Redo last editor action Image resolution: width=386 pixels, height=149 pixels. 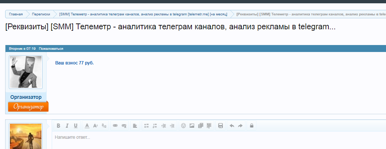(240, 126)
